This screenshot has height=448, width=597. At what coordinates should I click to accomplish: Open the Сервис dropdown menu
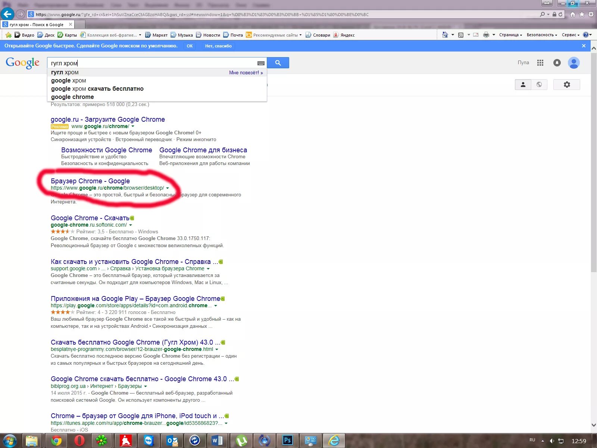571,35
